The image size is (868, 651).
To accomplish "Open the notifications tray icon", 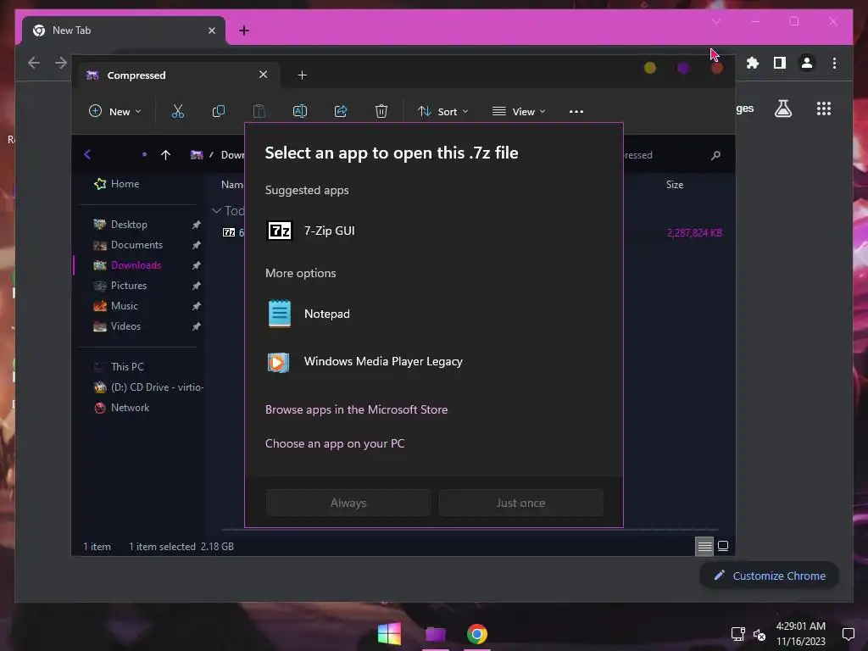I will click(848, 634).
